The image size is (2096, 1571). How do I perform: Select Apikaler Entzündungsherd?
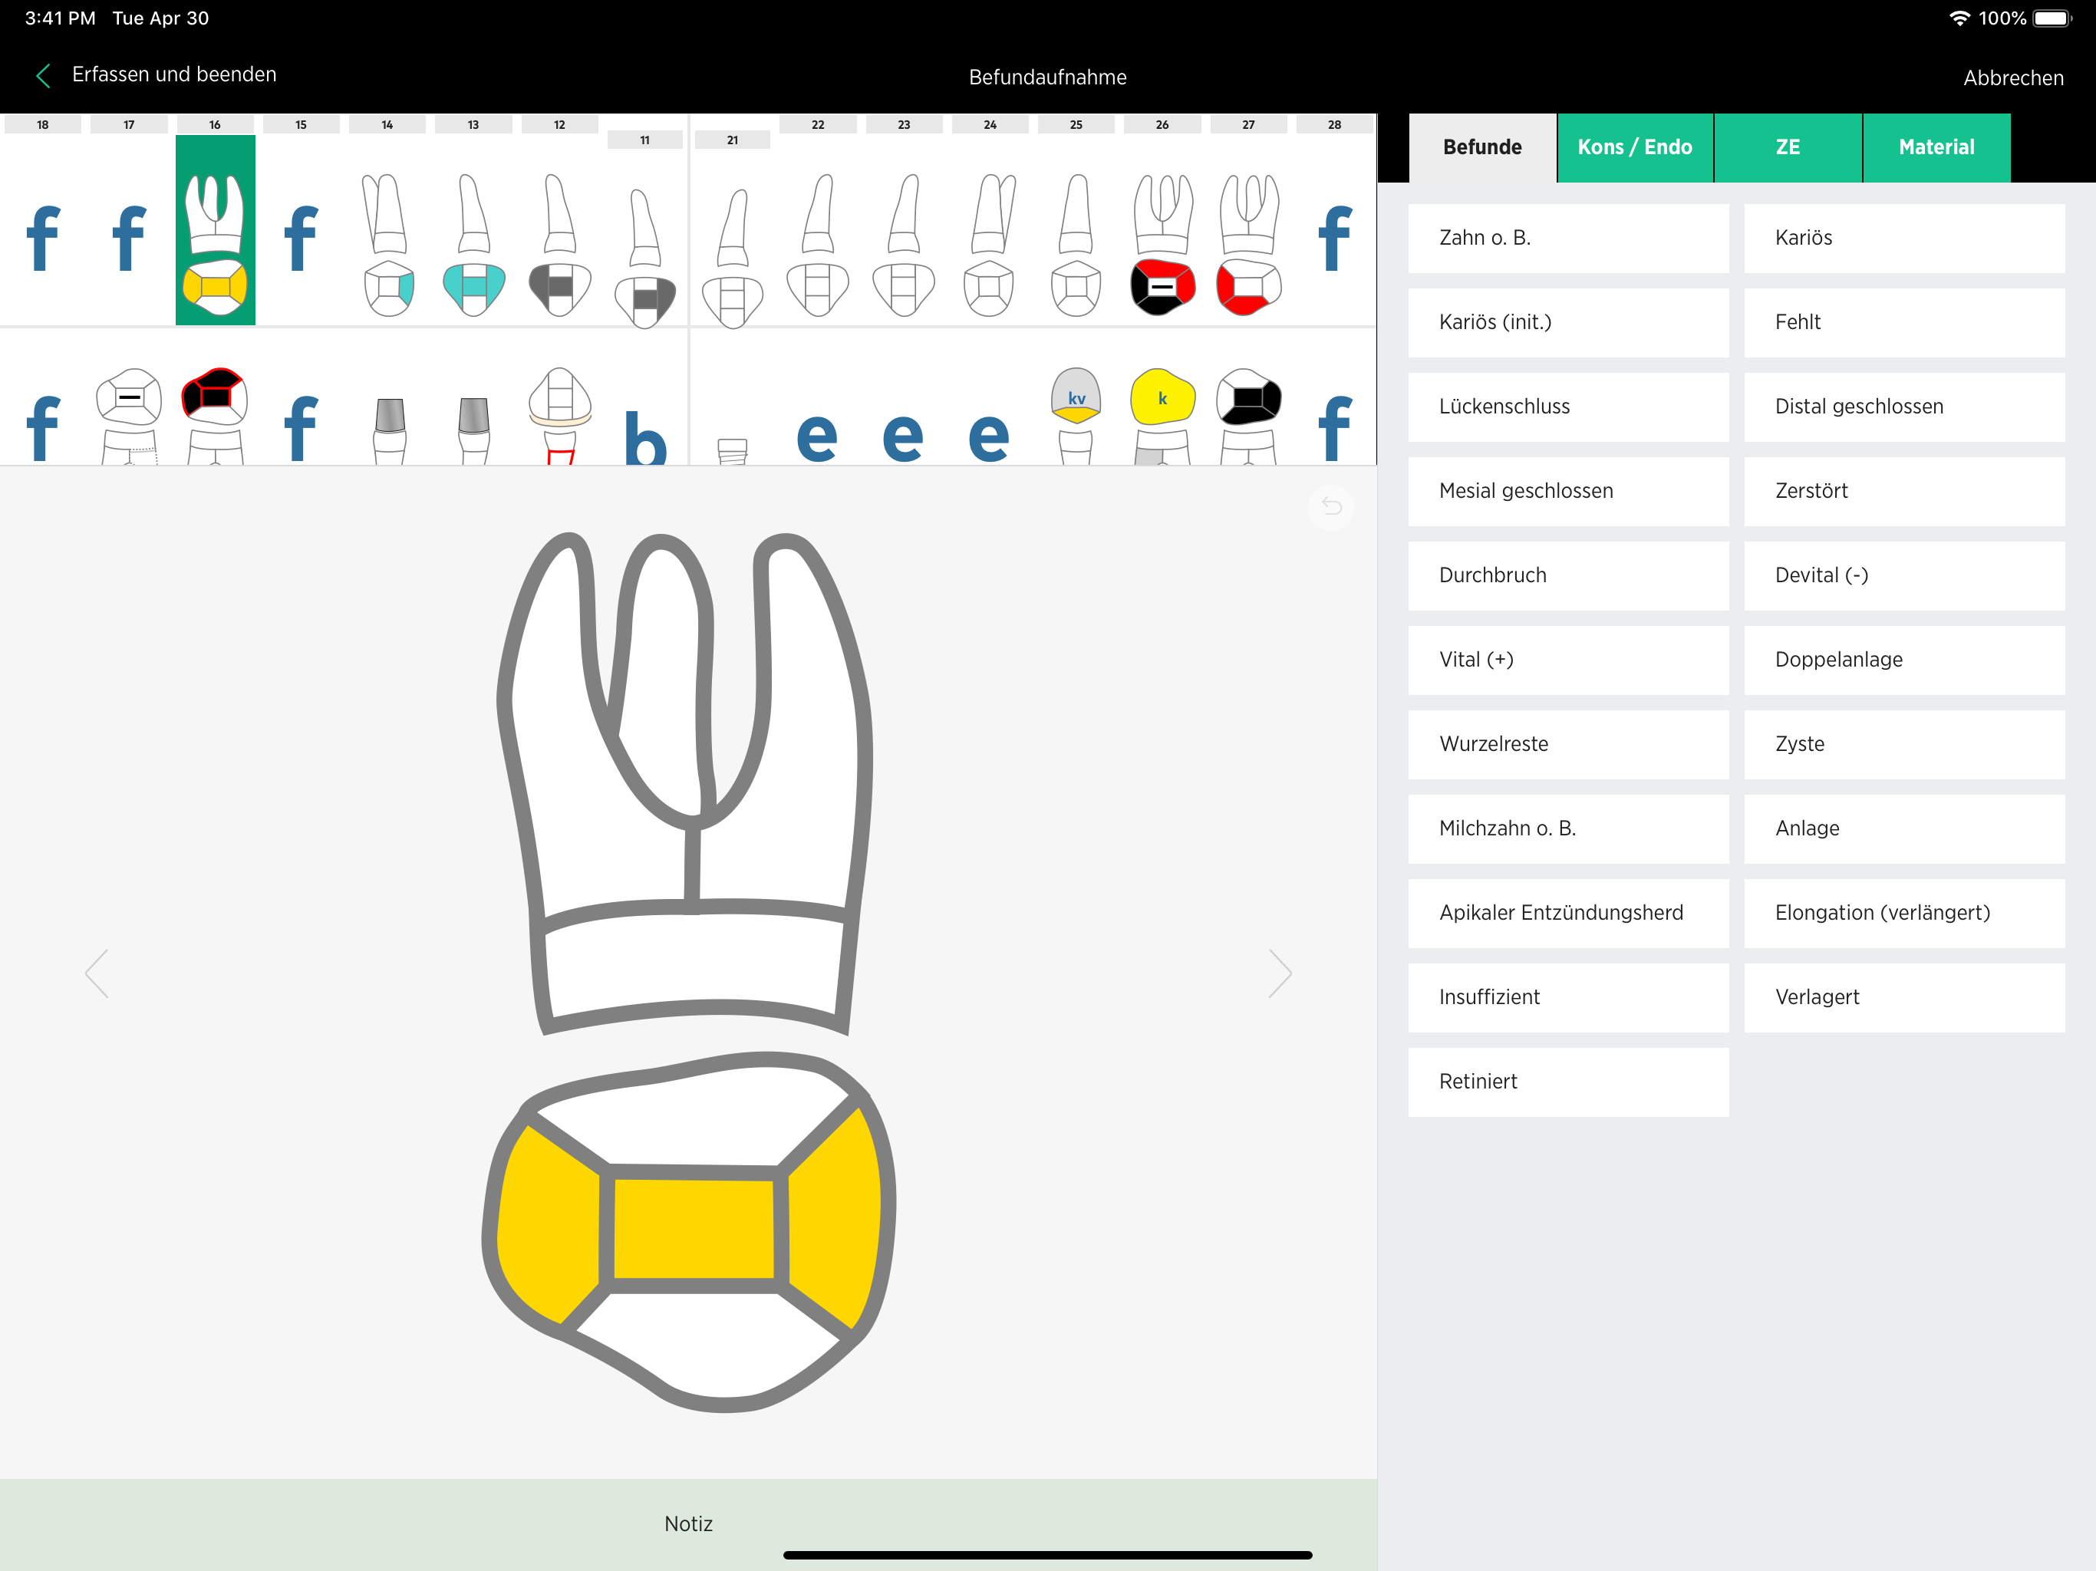click(1568, 914)
